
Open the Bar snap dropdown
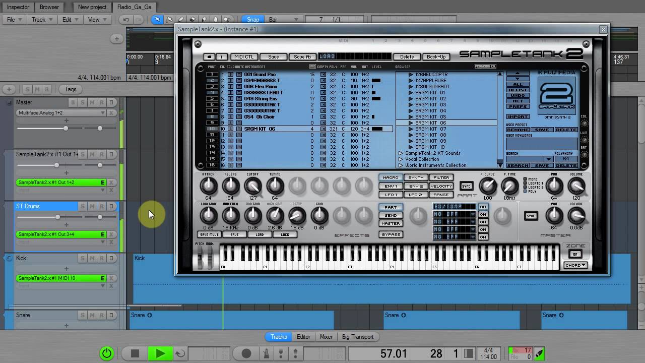click(285, 20)
